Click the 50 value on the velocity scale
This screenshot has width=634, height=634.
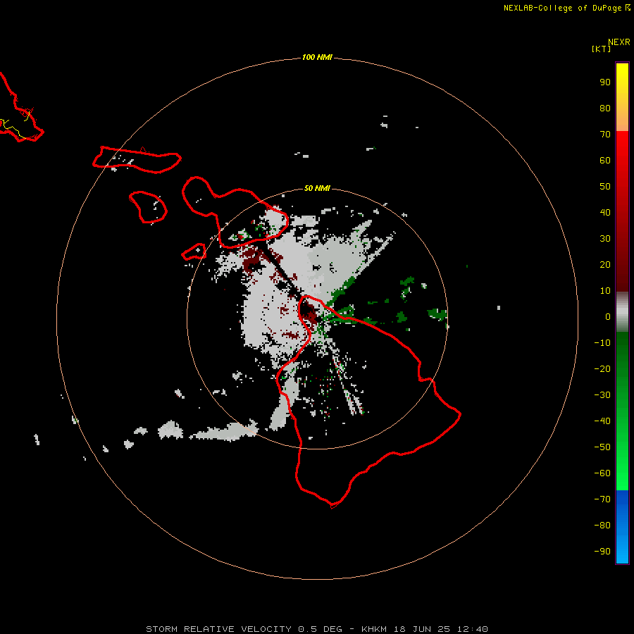click(x=605, y=187)
